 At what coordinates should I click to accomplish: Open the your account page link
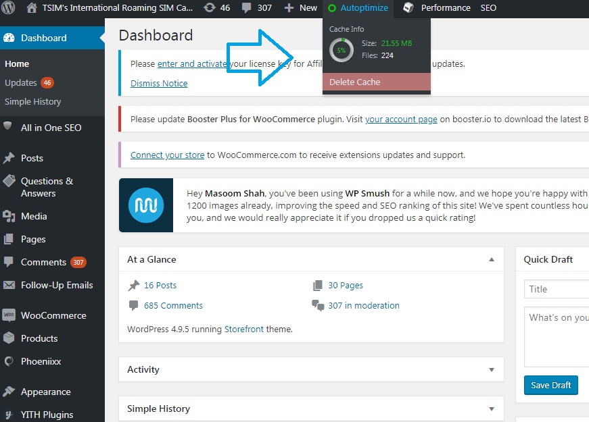tap(401, 120)
